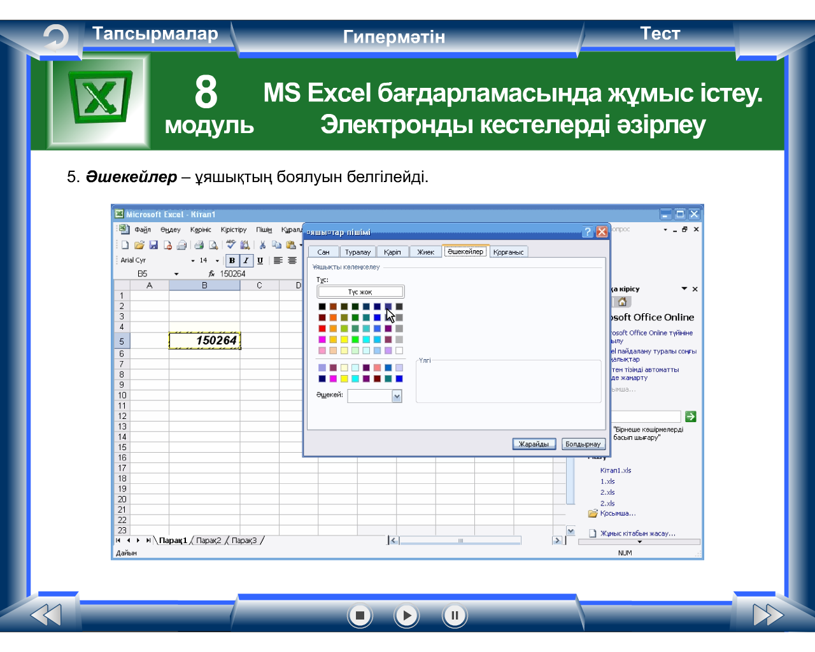
Task: Pick the white color swatch
Action: tap(399, 350)
